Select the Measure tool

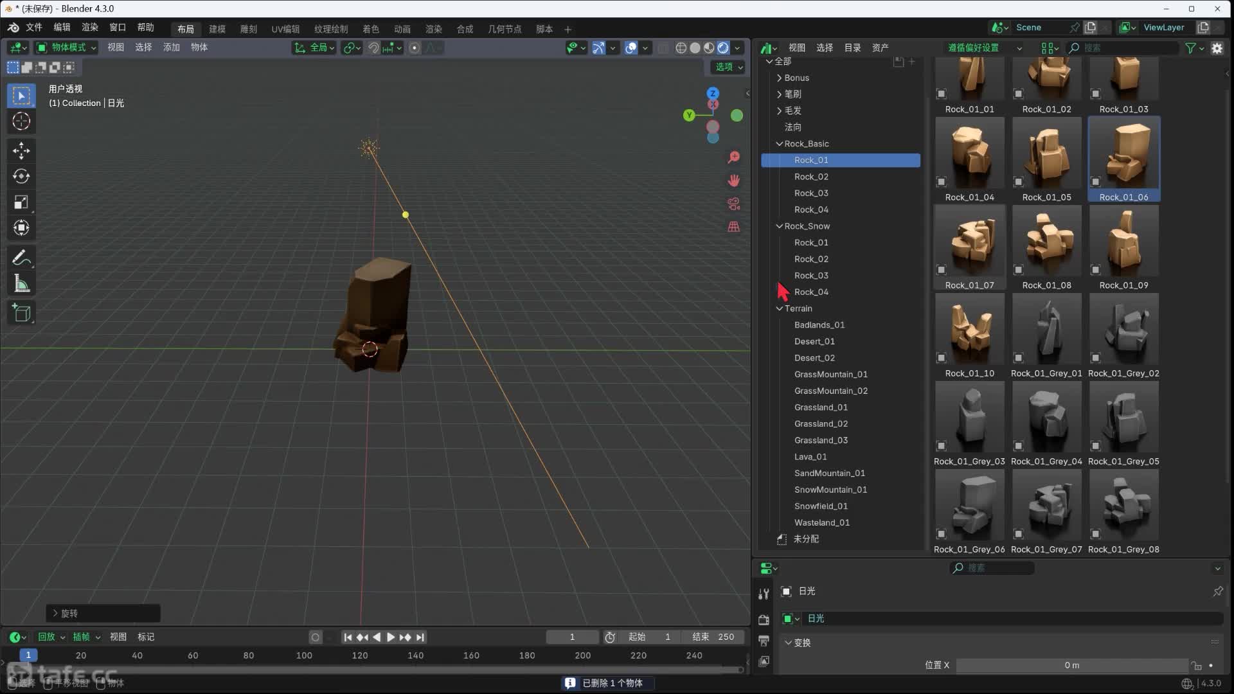coord(21,283)
